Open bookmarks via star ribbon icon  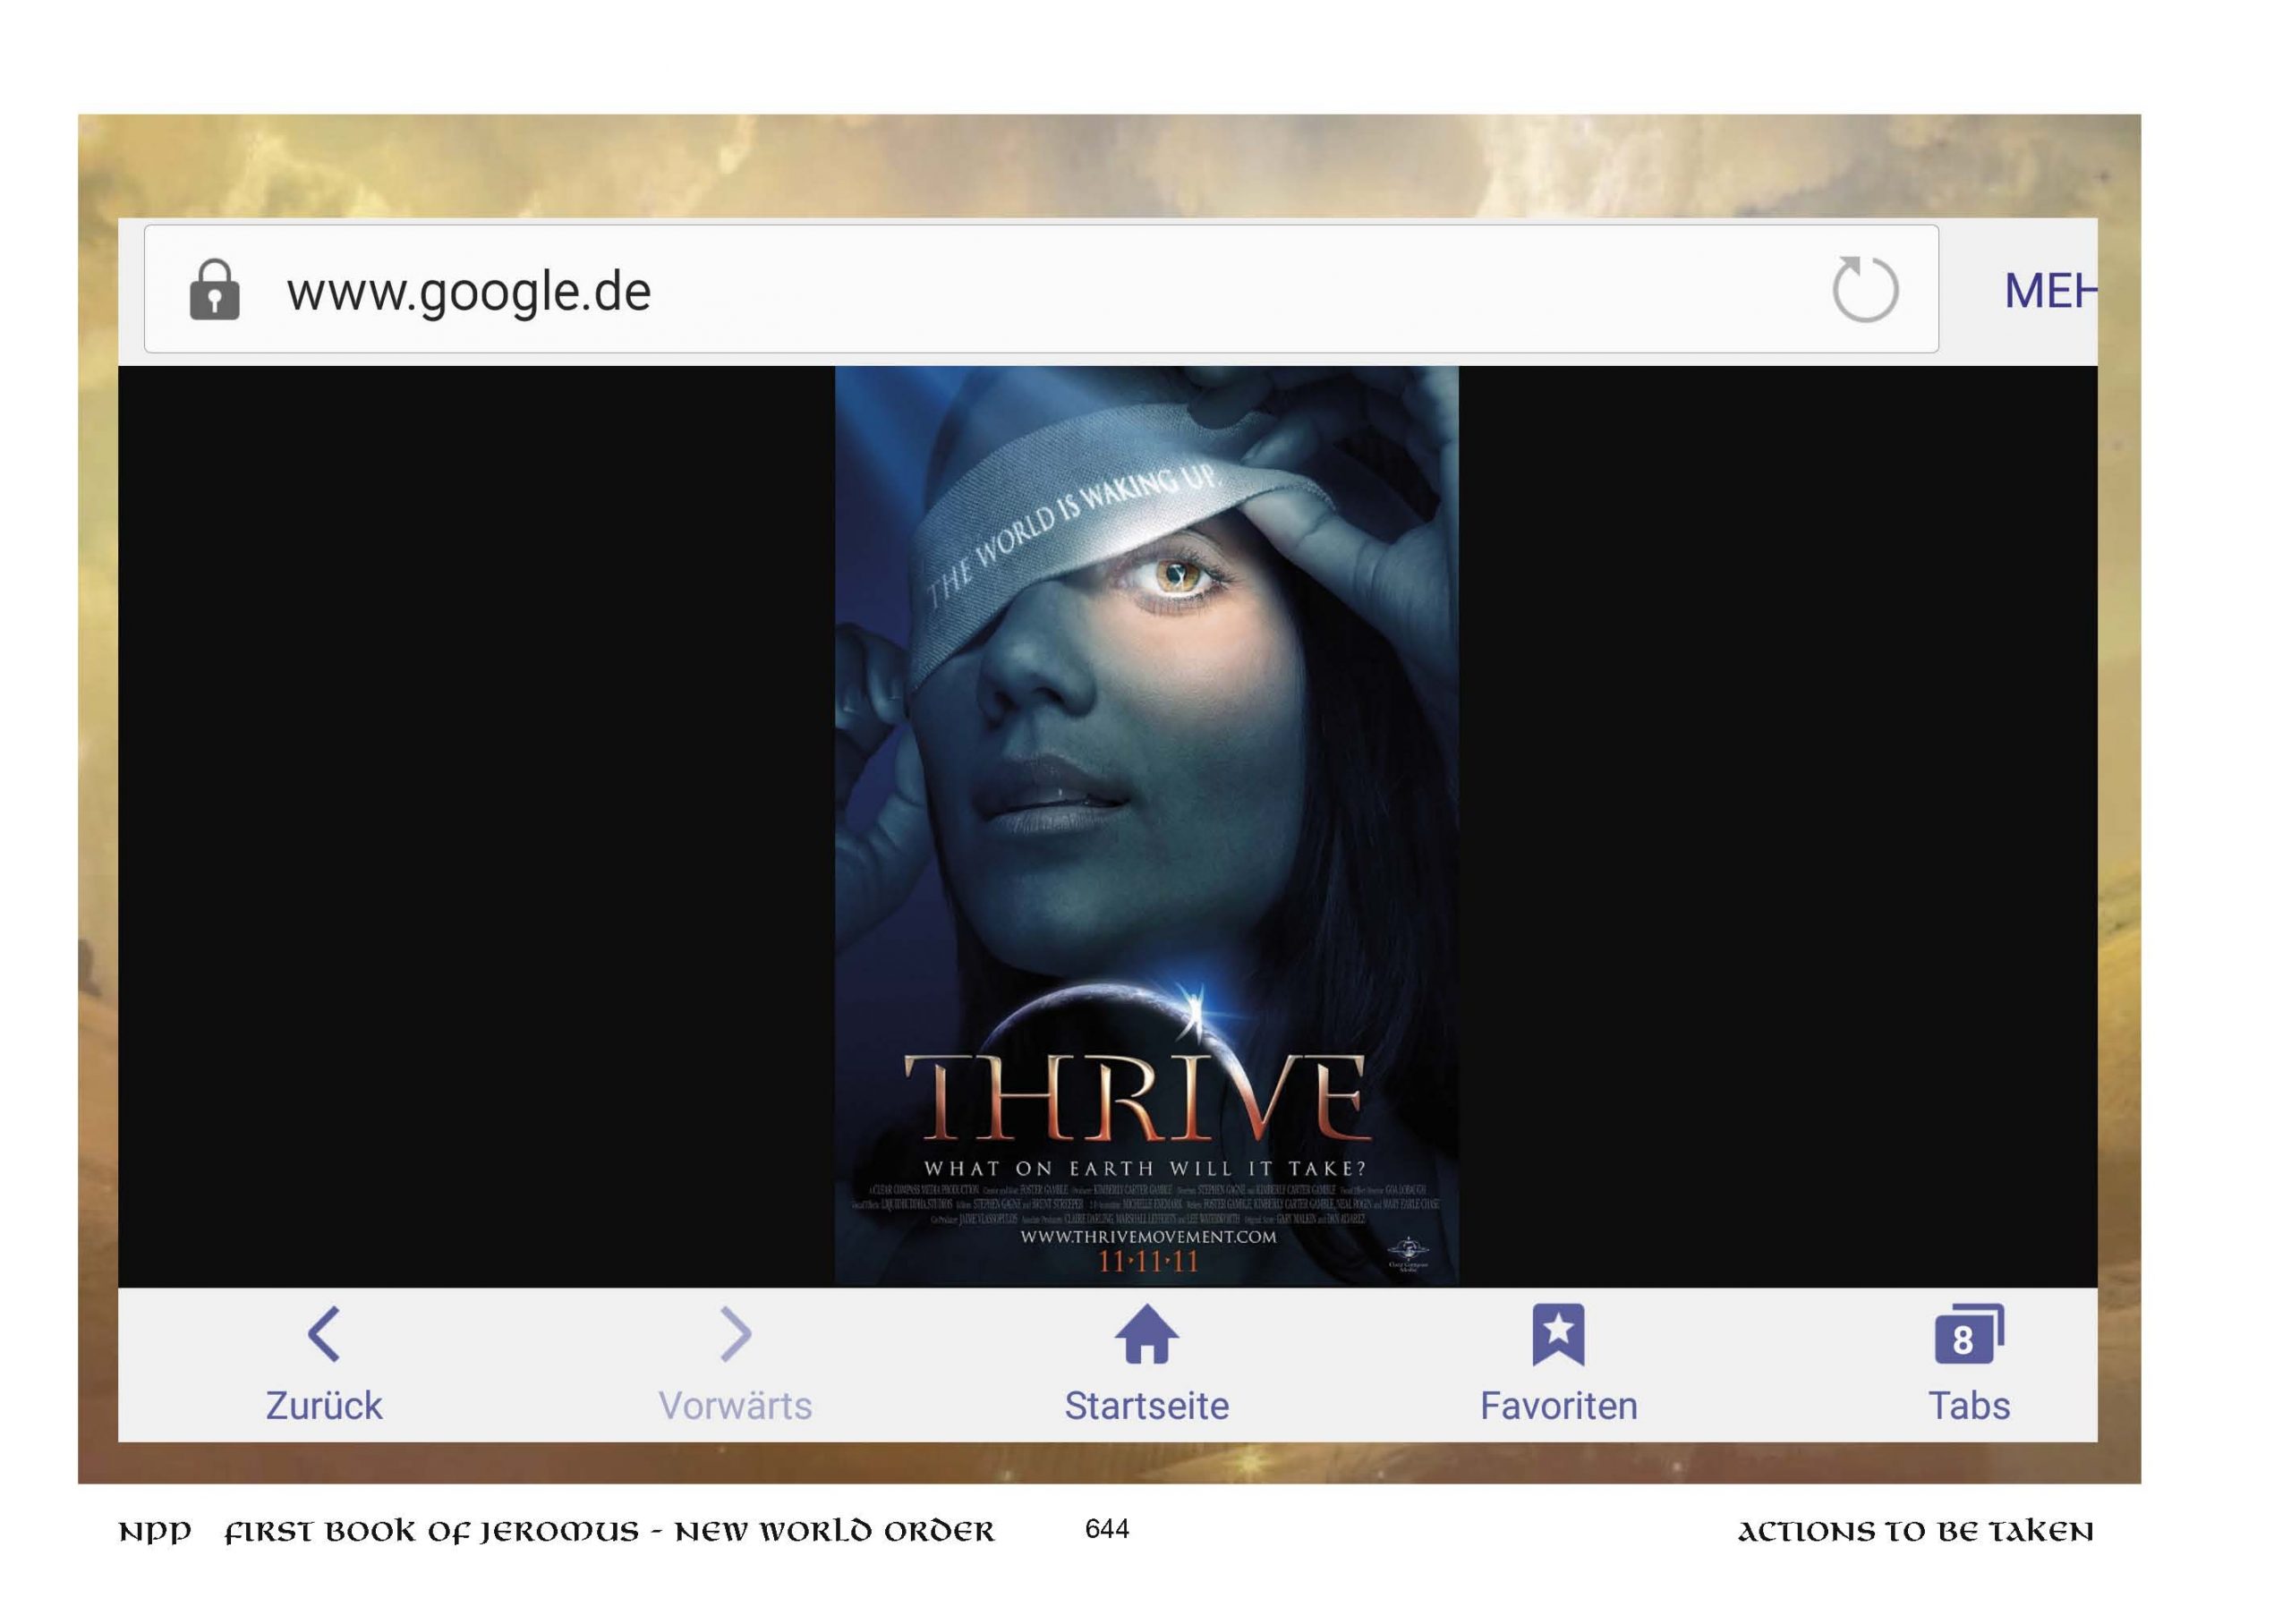coord(1558,1334)
